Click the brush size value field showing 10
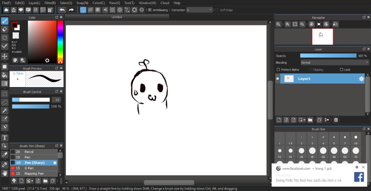The image size is (371, 191). pyautogui.click(x=57, y=100)
